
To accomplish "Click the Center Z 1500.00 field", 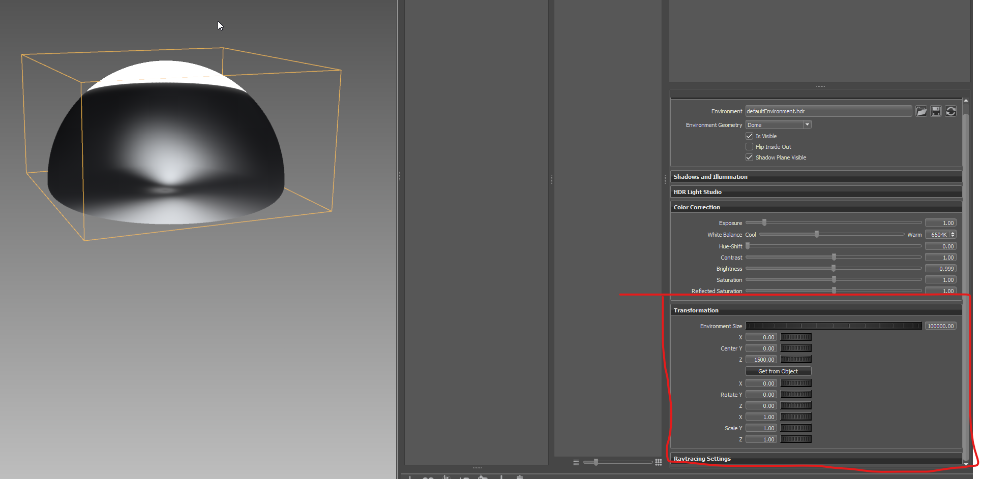I will click(x=761, y=360).
